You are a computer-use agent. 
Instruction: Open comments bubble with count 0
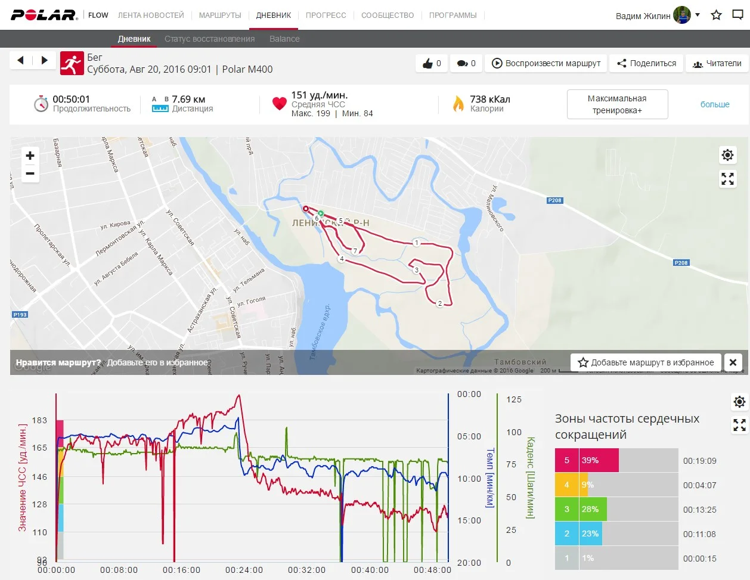pos(466,63)
